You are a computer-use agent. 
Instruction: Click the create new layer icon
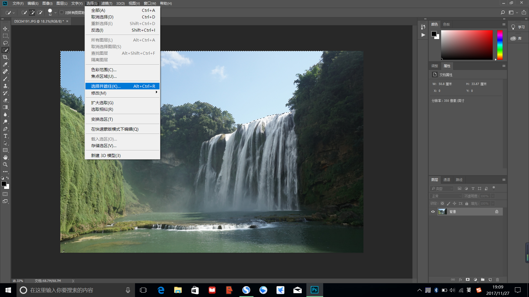tap(490, 280)
